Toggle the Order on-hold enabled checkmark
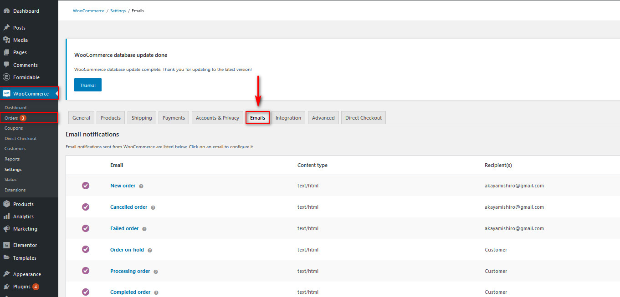The image size is (620, 297). pos(86,249)
